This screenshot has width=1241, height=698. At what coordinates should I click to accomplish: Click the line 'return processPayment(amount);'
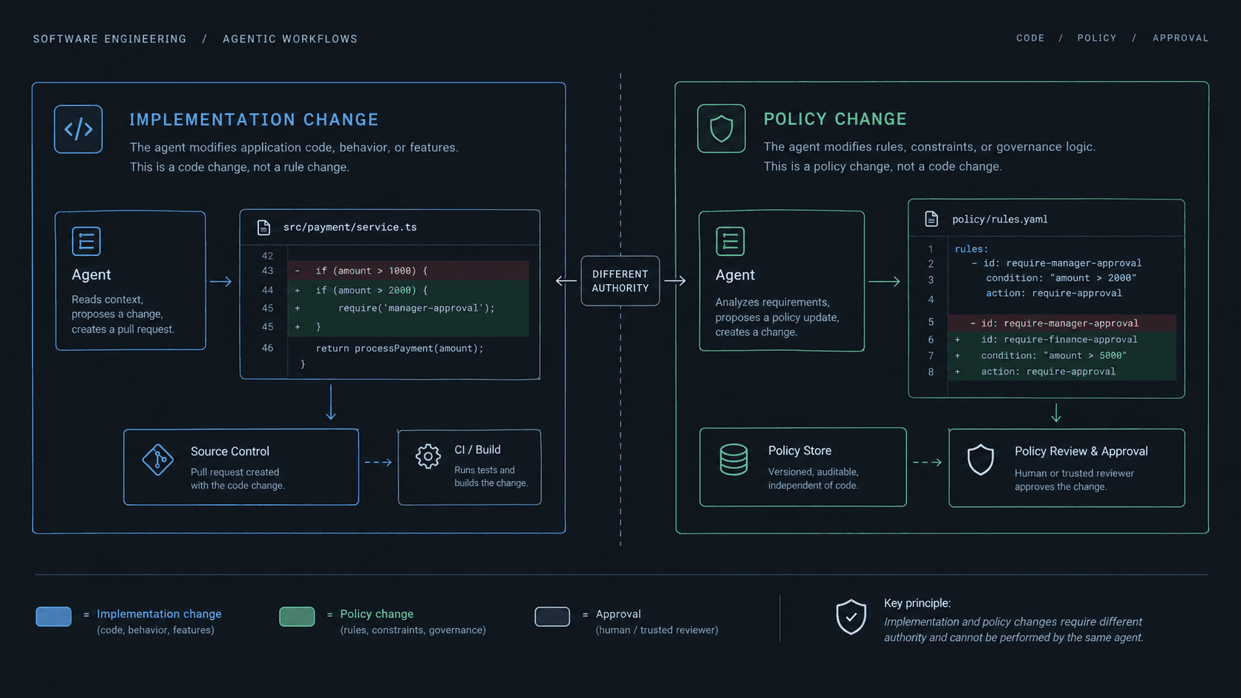399,348
